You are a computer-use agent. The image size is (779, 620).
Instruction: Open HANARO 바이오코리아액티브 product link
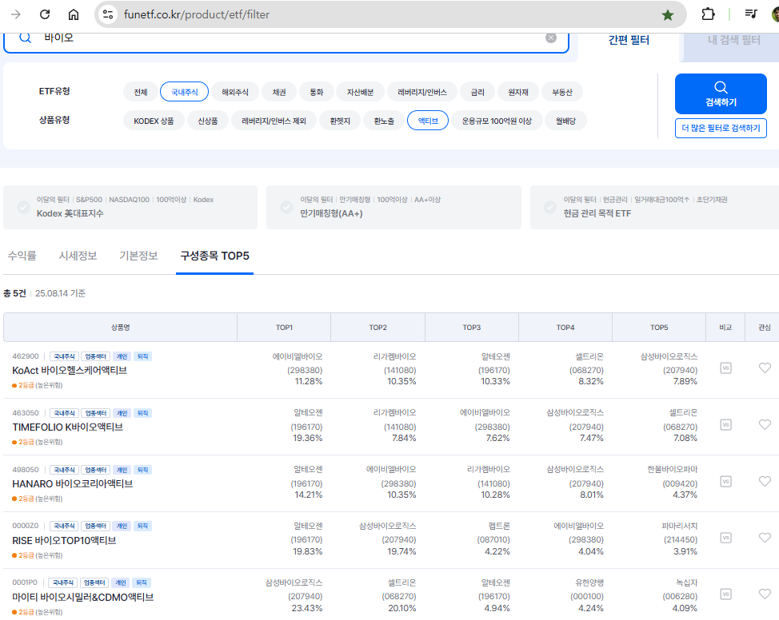click(73, 483)
